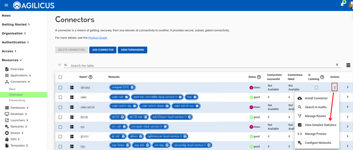Open the hamburger navigation menu

(x=6, y=5)
